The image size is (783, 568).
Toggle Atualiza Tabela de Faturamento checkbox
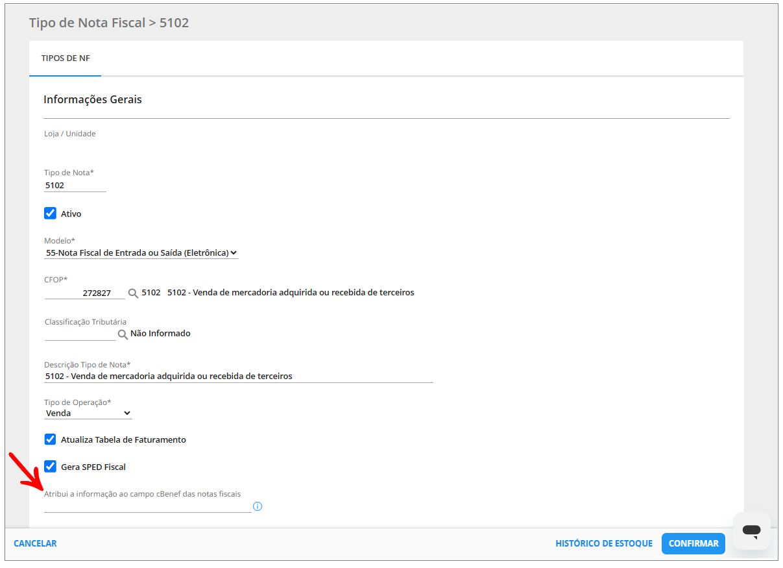click(50, 439)
